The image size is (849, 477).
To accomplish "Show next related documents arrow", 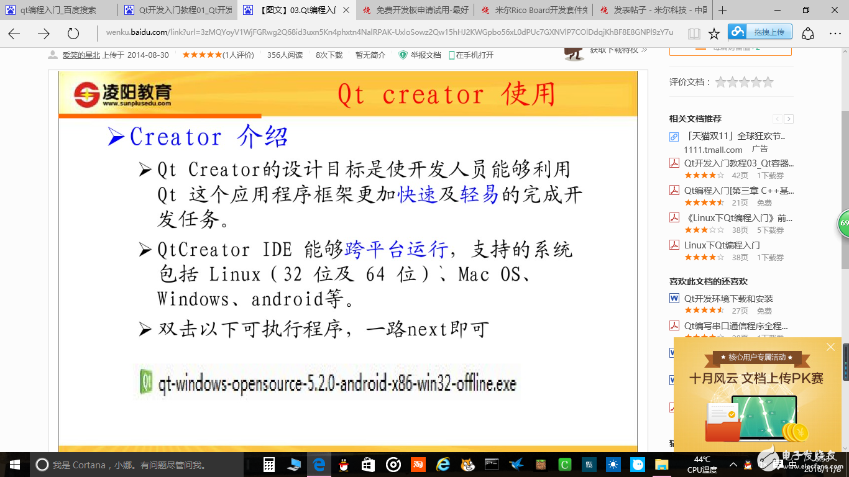I will (x=789, y=119).
